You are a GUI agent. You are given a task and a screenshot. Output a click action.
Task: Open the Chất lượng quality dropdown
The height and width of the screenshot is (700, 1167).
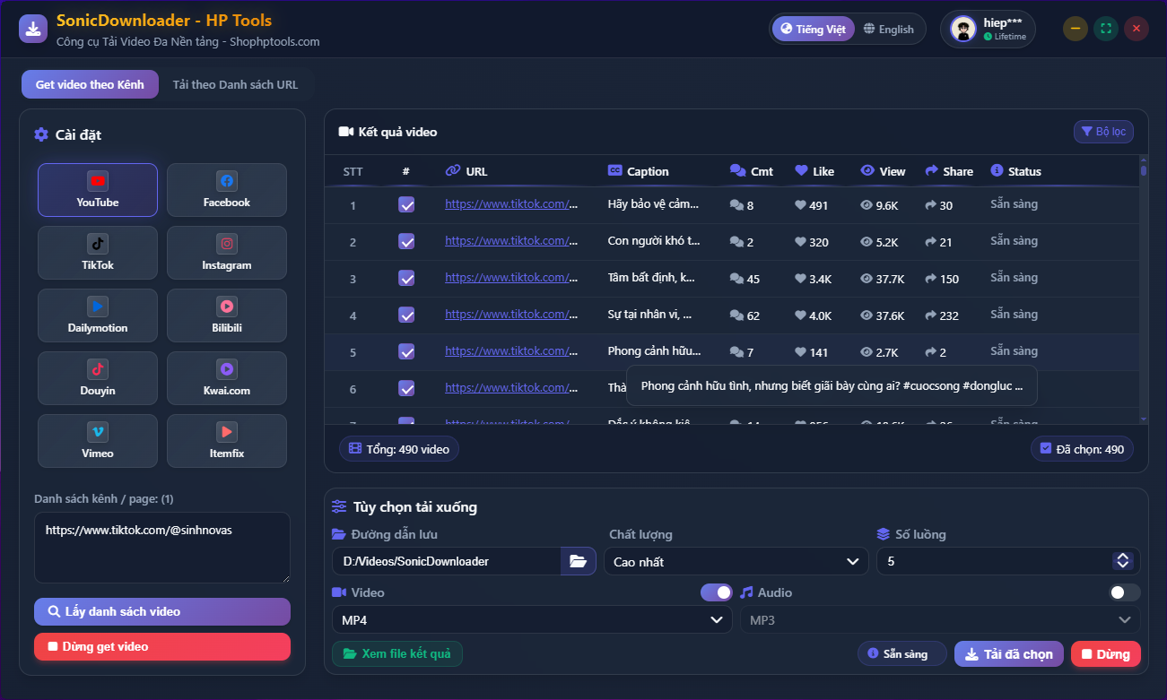coord(736,562)
